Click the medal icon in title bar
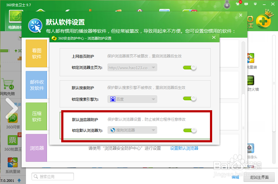This screenshot has height=184, width=278. (227, 5)
